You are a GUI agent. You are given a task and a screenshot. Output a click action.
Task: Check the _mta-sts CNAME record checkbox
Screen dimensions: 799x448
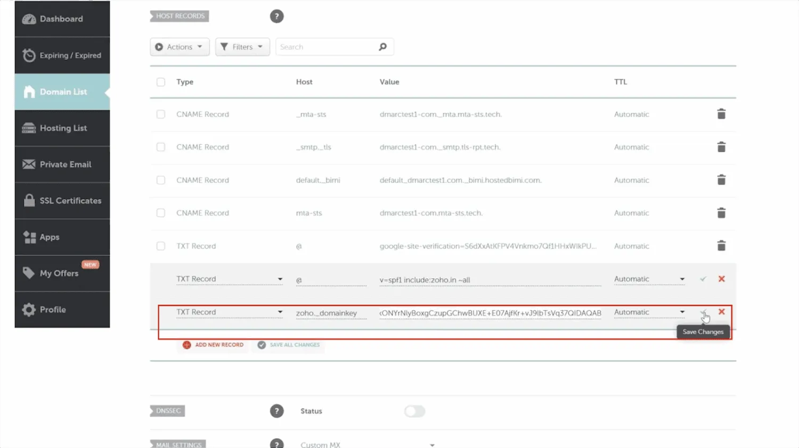point(161,114)
